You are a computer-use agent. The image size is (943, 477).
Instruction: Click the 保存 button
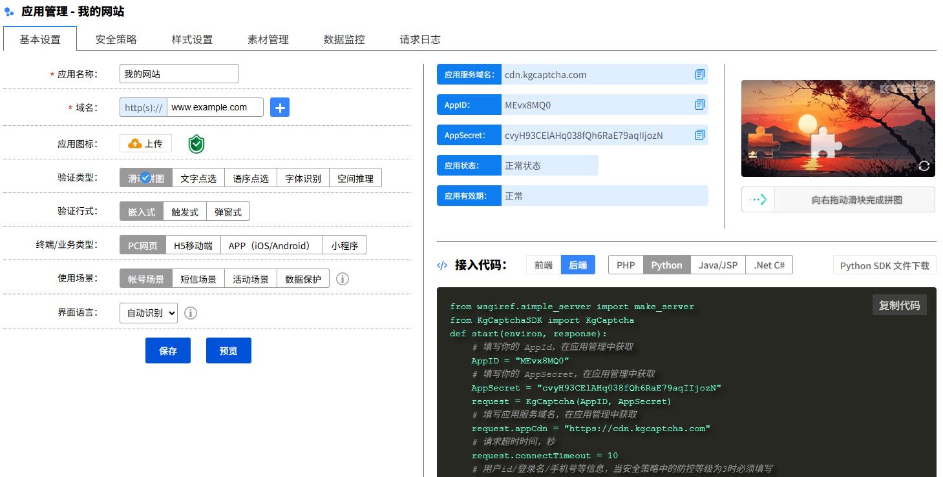[168, 350]
